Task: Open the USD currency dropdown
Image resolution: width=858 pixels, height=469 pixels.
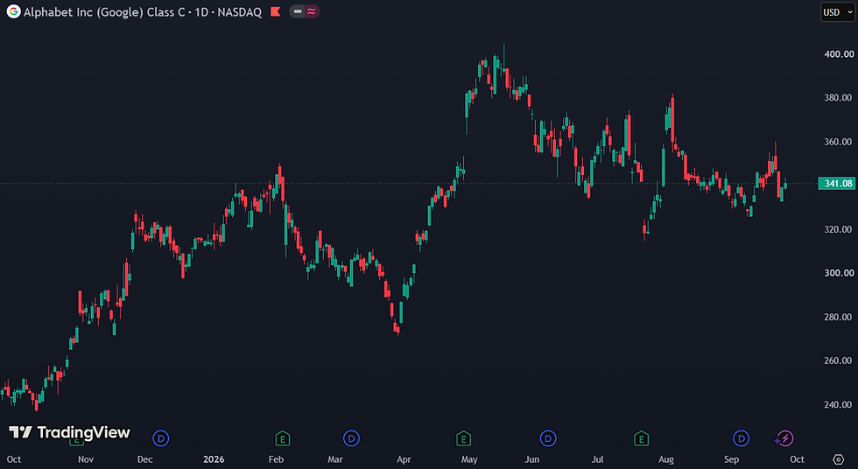Action: click(837, 12)
